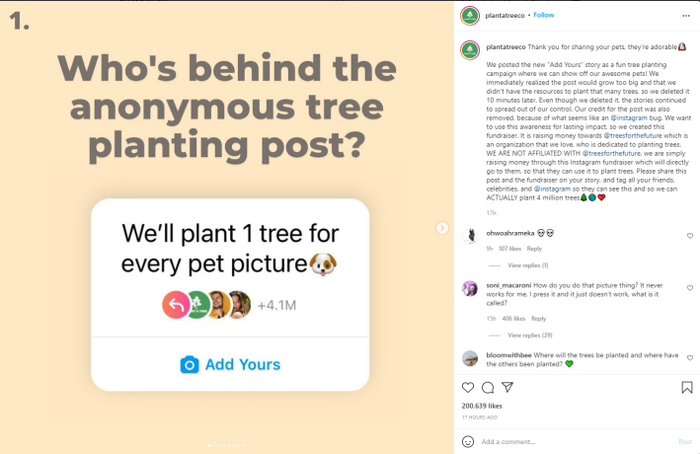Go to next carousel slide arrow
Viewport: 700px width, 454px height.
click(x=442, y=228)
